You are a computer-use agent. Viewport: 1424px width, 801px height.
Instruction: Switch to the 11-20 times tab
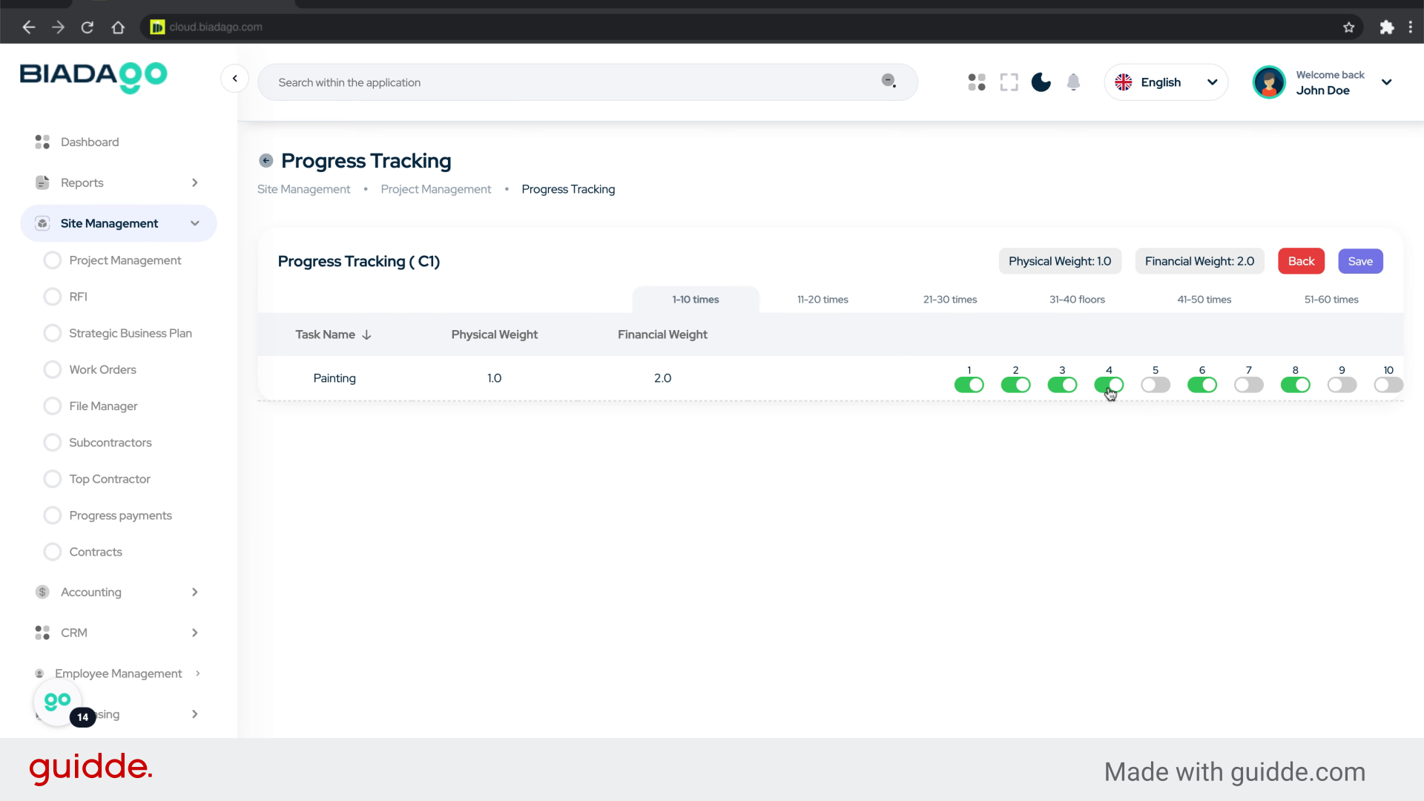tap(823, 300)
